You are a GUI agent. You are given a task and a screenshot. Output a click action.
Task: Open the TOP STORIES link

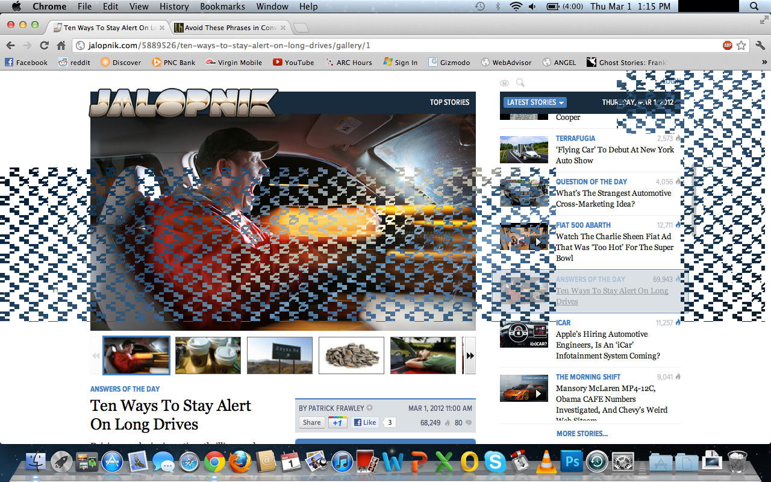point(449,102)
